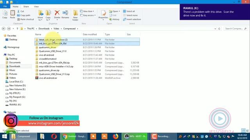Open the Open dropdown in the ribbon
The image size is (250, 140).
coord(114,11)
